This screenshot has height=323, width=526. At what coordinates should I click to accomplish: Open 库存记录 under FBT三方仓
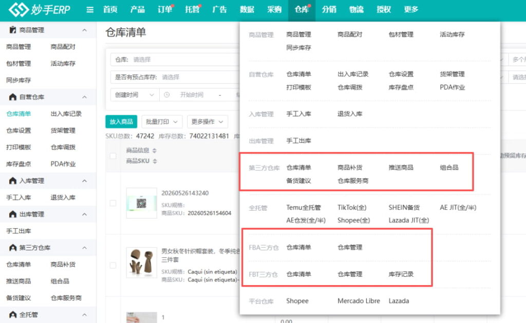401,274
